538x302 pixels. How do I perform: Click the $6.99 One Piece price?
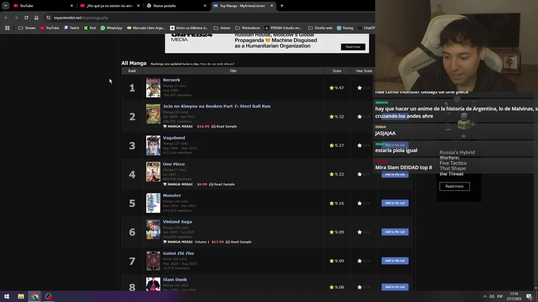coord(202,184)
